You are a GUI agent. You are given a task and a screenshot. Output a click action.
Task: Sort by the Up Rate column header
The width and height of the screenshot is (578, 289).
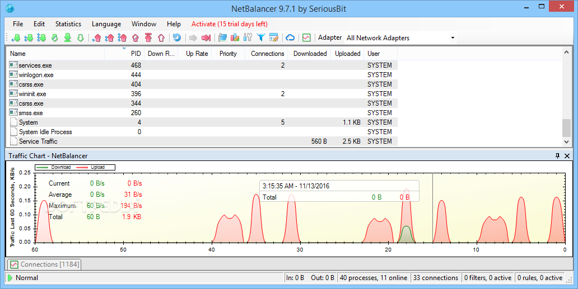(195, 54)
